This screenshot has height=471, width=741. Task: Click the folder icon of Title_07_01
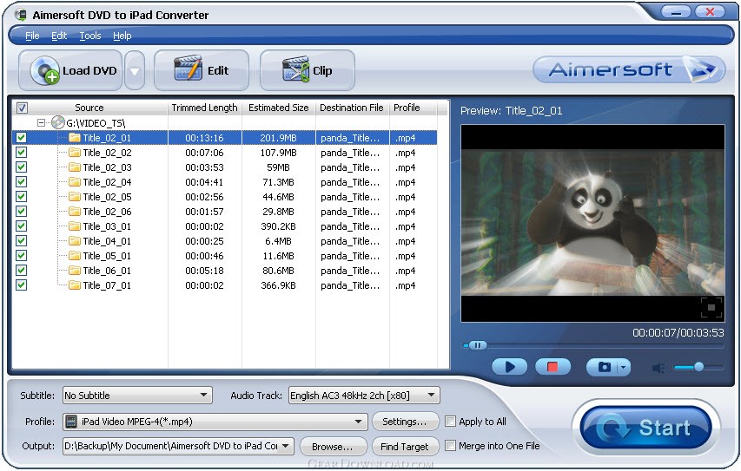pos(75,285)
